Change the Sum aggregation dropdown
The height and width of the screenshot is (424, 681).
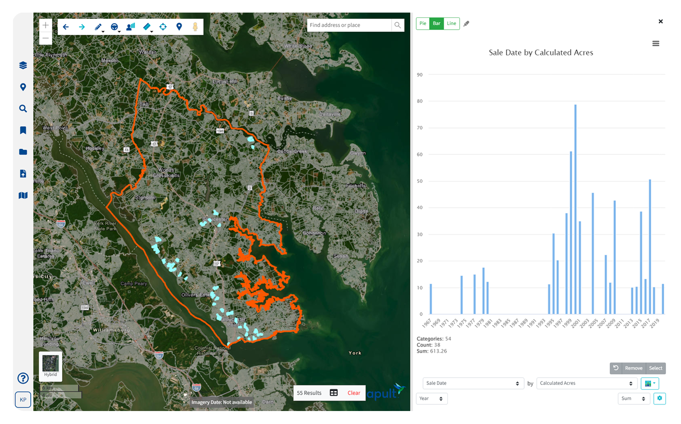pos(633,399)
